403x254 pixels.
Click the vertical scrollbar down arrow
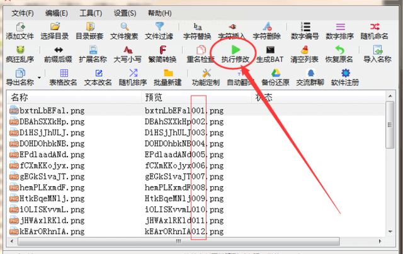(x=390, y=231)
